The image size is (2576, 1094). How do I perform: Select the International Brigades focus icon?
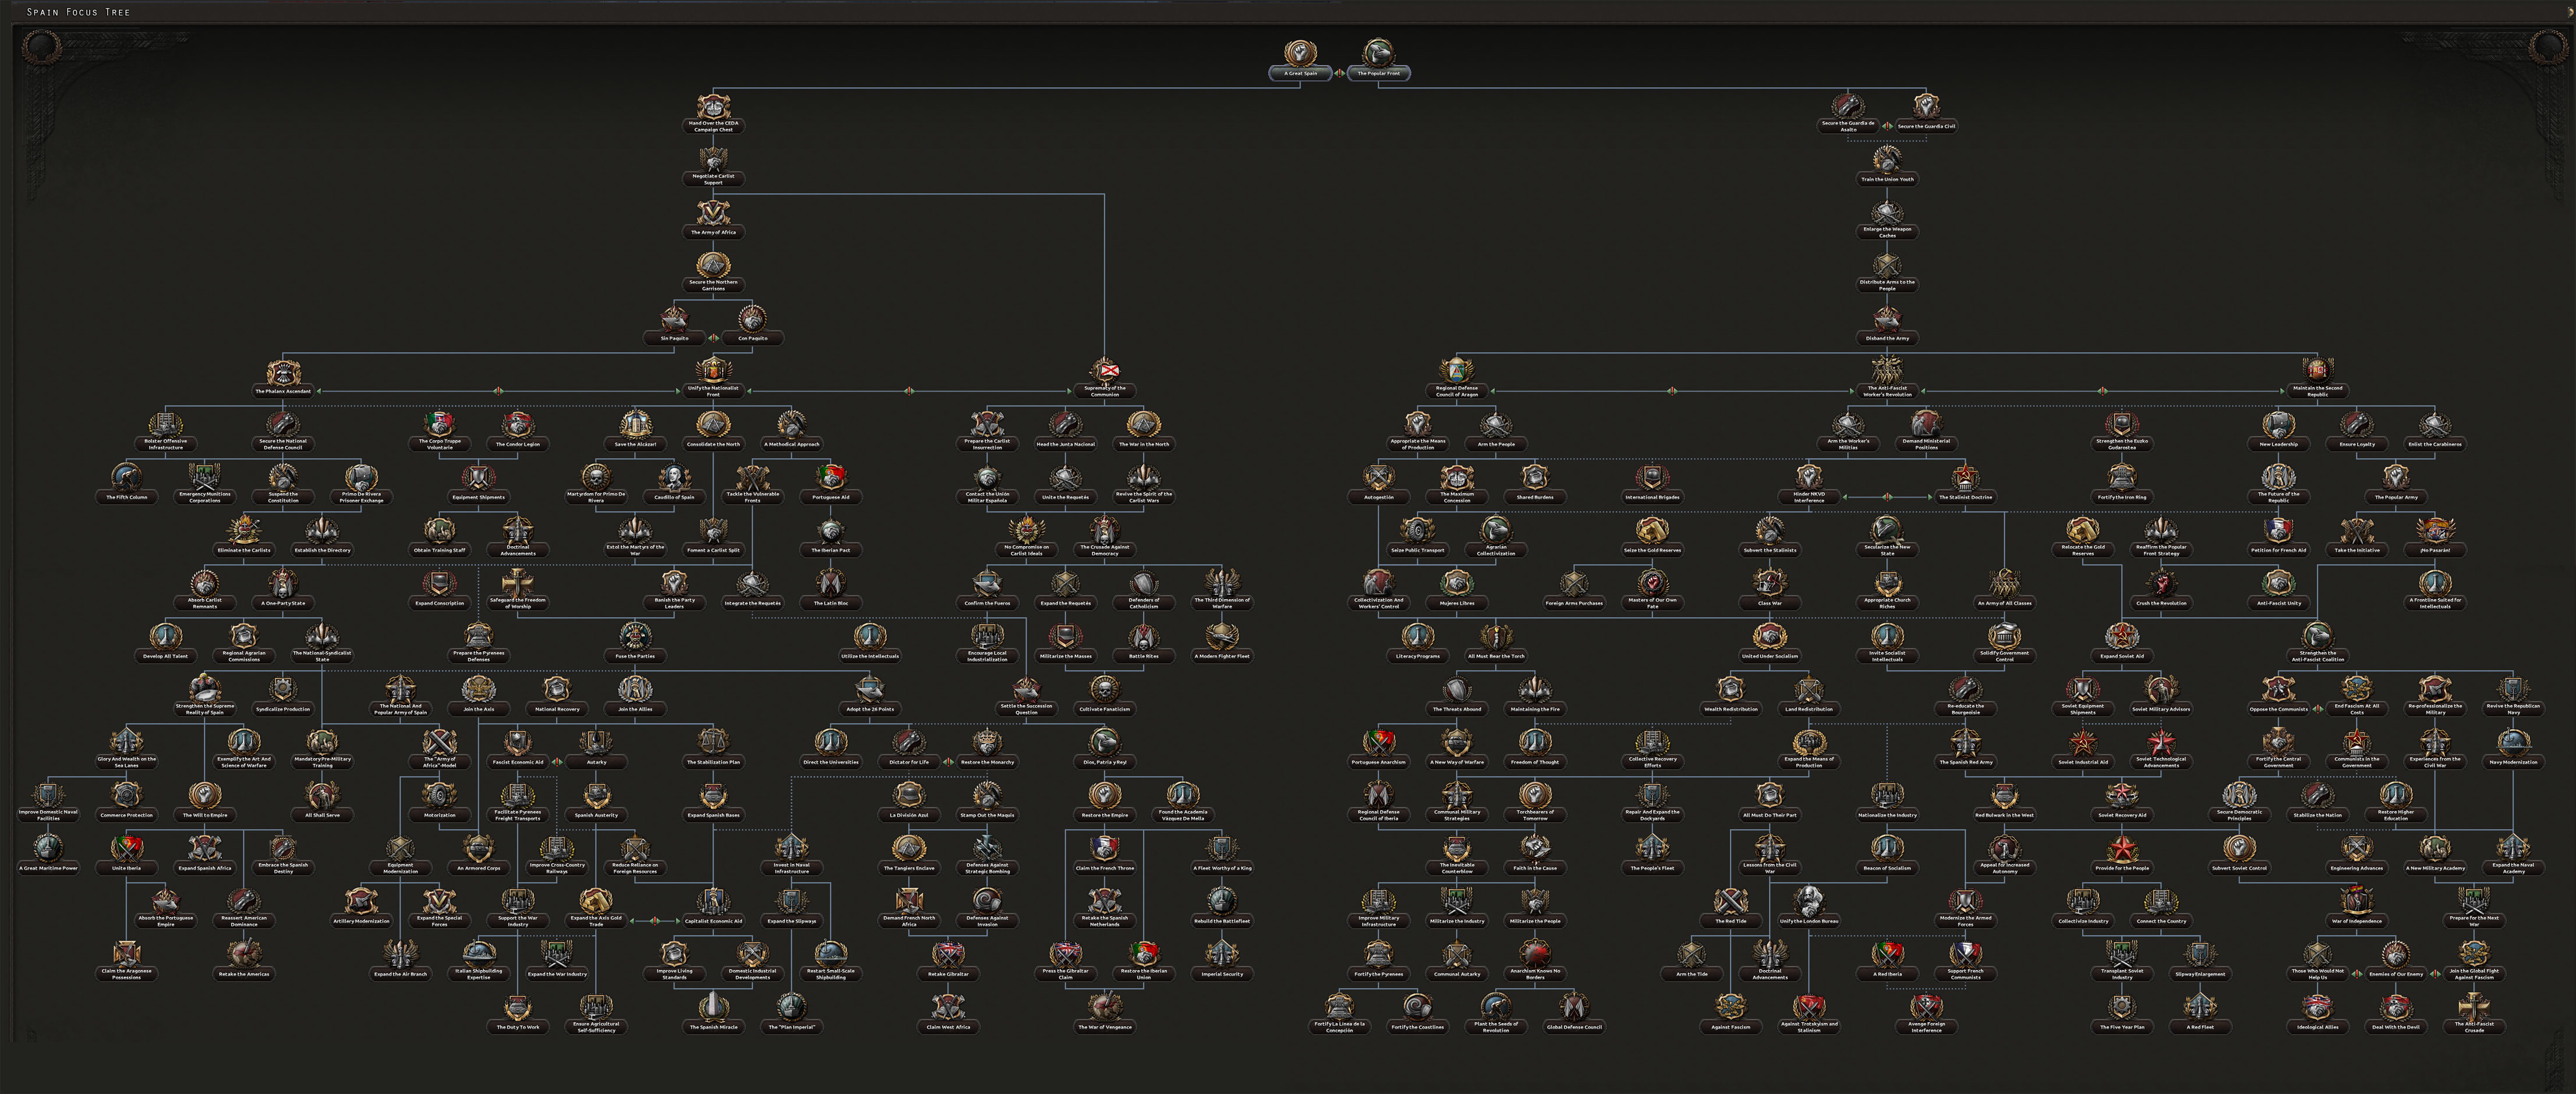pyautogui.click(x=1652, y=478)
